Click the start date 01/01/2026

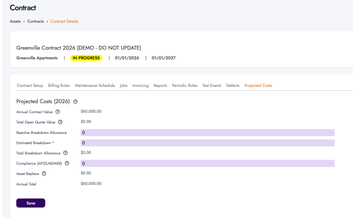(x=127, y=58)
